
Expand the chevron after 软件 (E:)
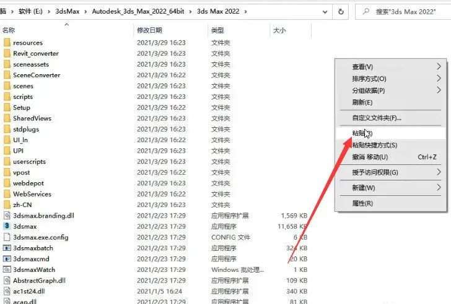49,12
